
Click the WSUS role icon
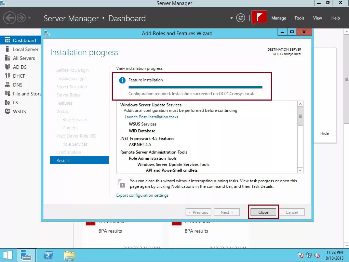(7, 112)
